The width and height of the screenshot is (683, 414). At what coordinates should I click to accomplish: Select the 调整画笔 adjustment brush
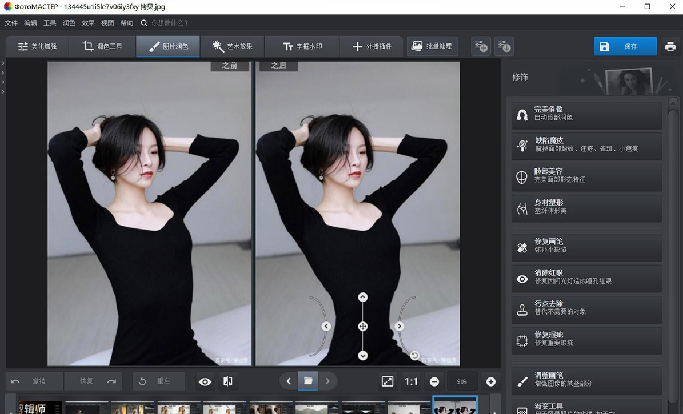point(587,381)
